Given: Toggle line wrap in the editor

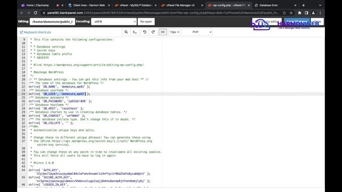Looking at the screenshot, I should (162, 32).
